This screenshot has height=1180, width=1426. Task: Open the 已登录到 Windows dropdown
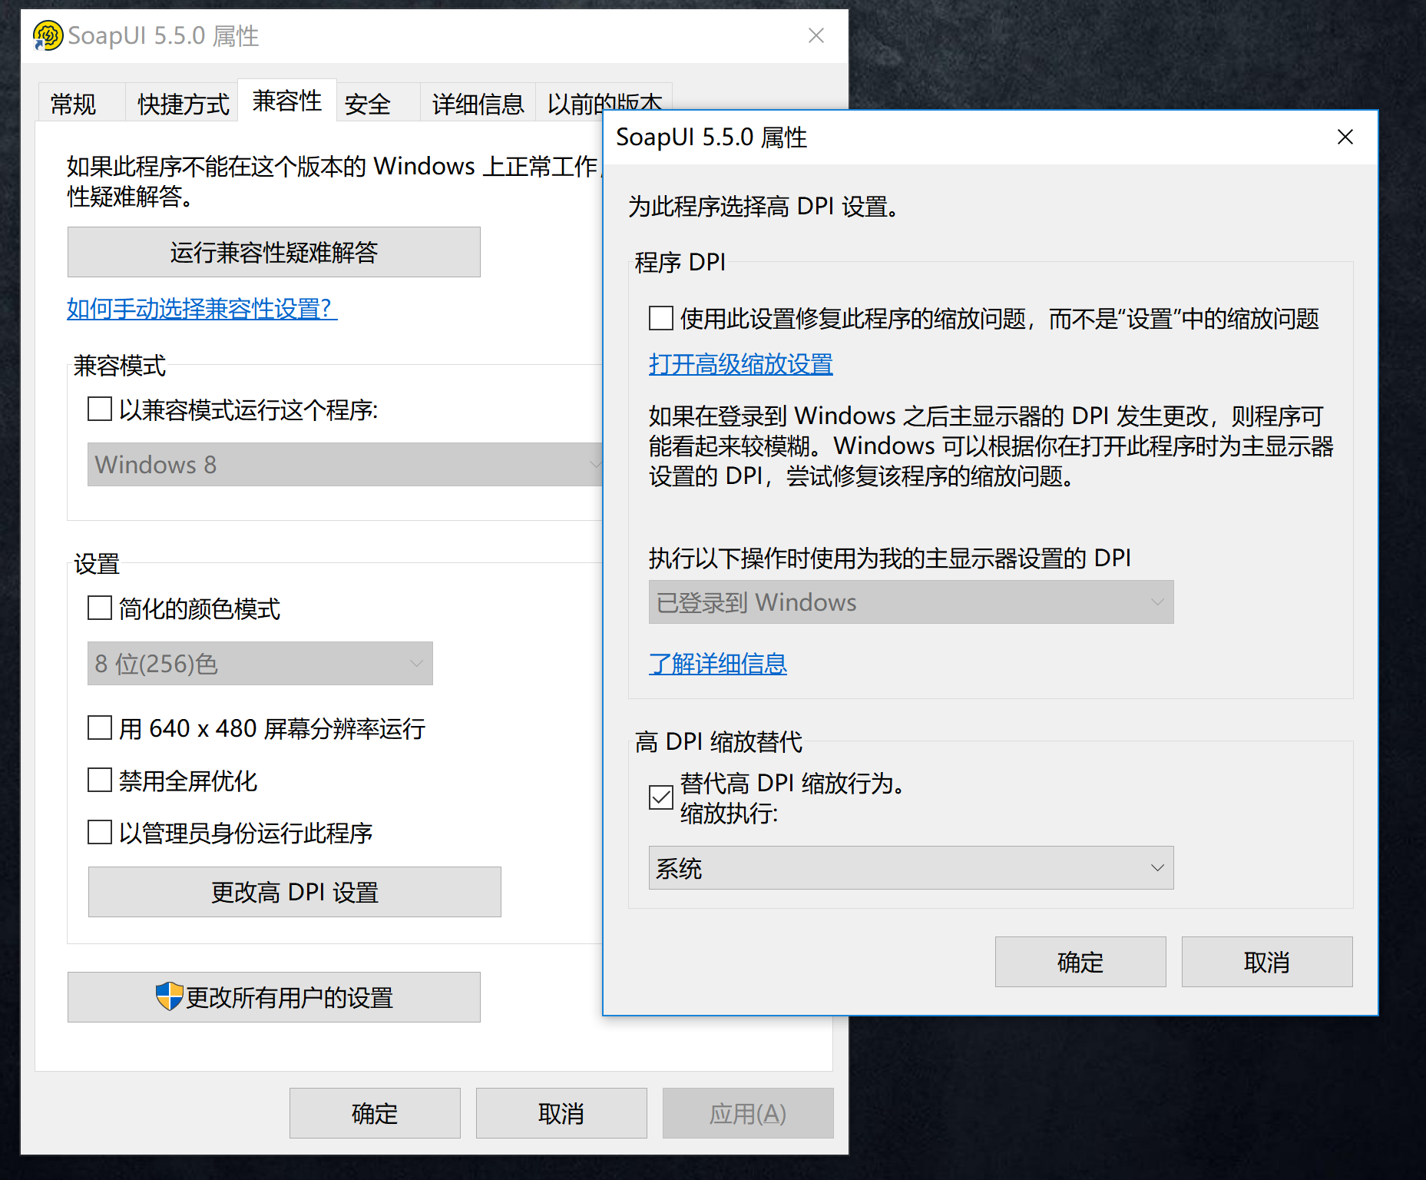pyautogui.click(x=910, y=602)
